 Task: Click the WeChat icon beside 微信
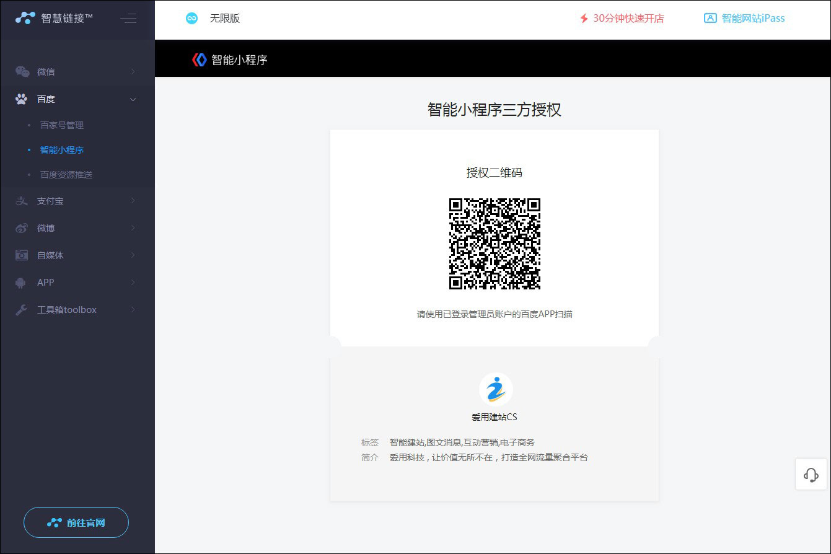(x=22, y=72)
